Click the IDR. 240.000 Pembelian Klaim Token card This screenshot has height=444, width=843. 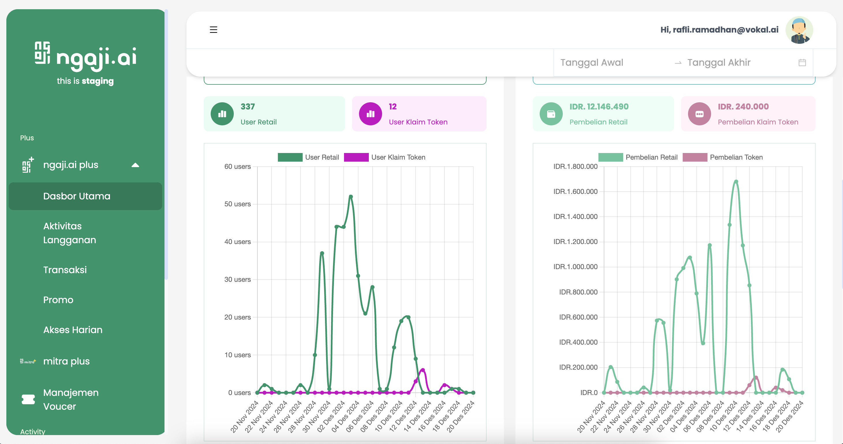(x=748, y=114)
